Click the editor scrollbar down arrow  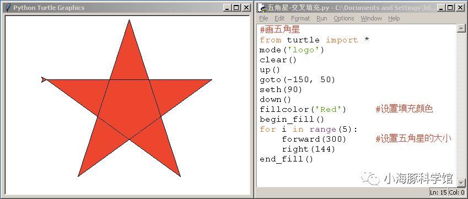[461, 182]
